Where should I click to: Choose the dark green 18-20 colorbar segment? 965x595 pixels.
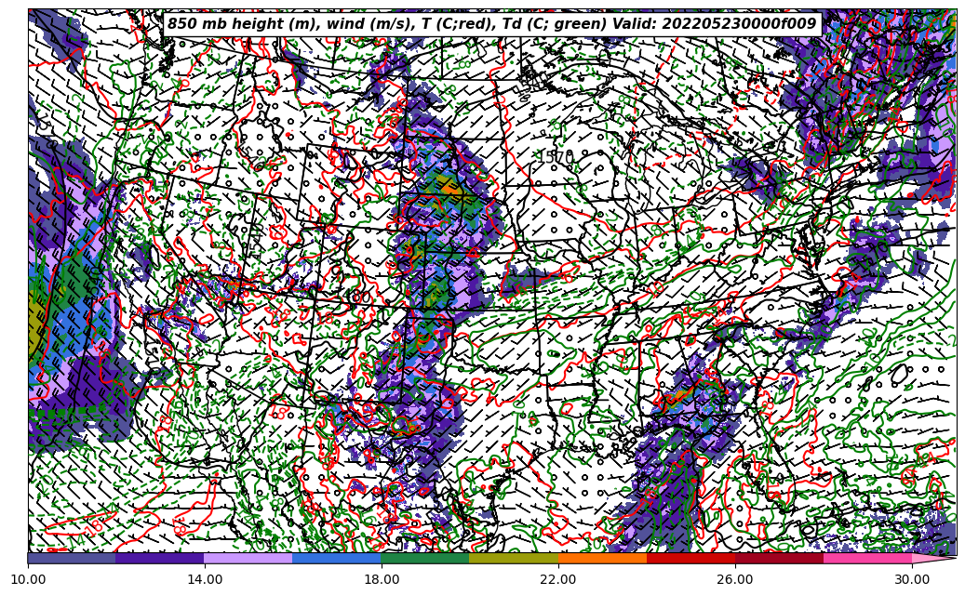coord(424,559)
